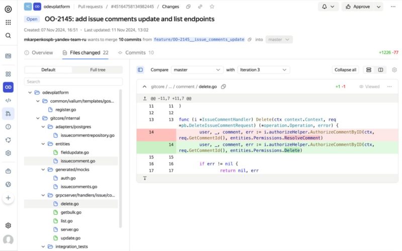Switch to unified diff view icon
The height and width of the screenshot is (251, 402).
369,70
